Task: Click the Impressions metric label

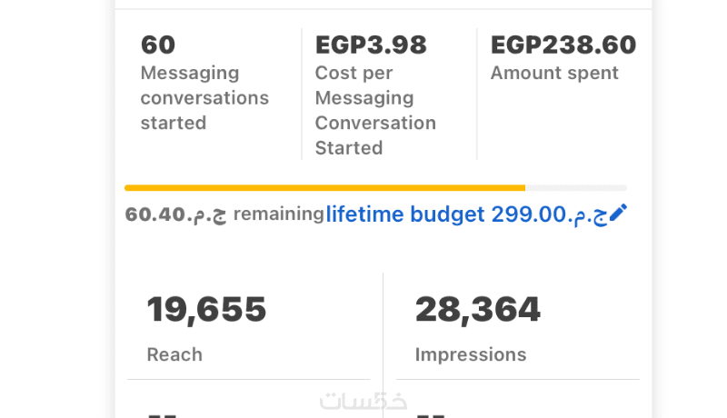Action: 471,354
